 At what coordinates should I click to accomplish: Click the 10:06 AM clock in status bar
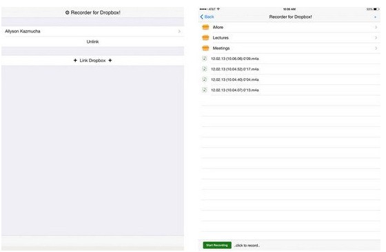point(289,9)
